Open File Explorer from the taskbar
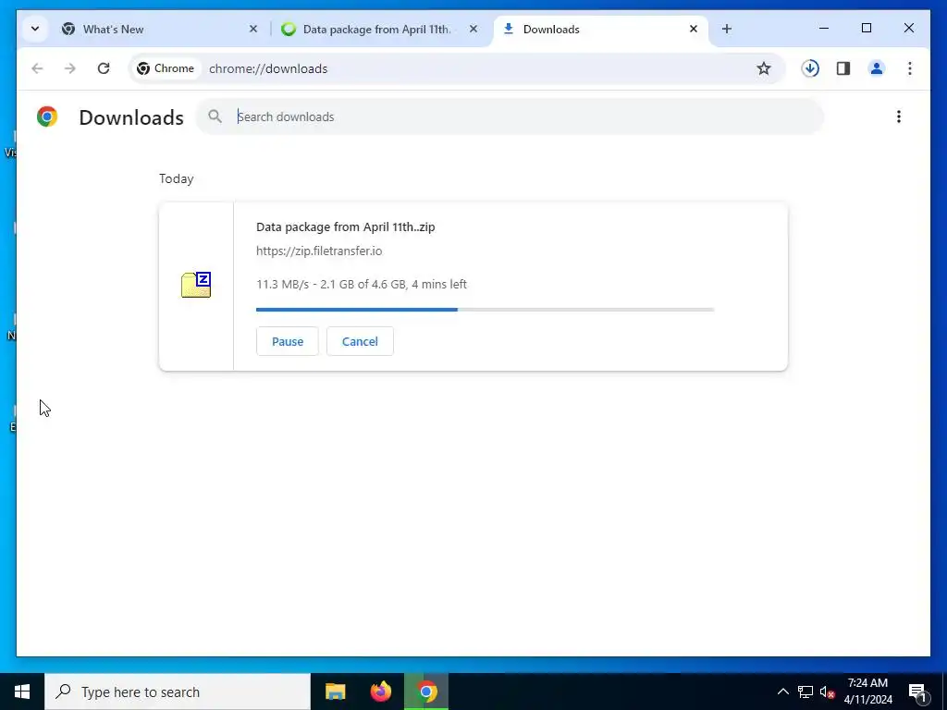This screenshot has width=947, height=710. 335,692
